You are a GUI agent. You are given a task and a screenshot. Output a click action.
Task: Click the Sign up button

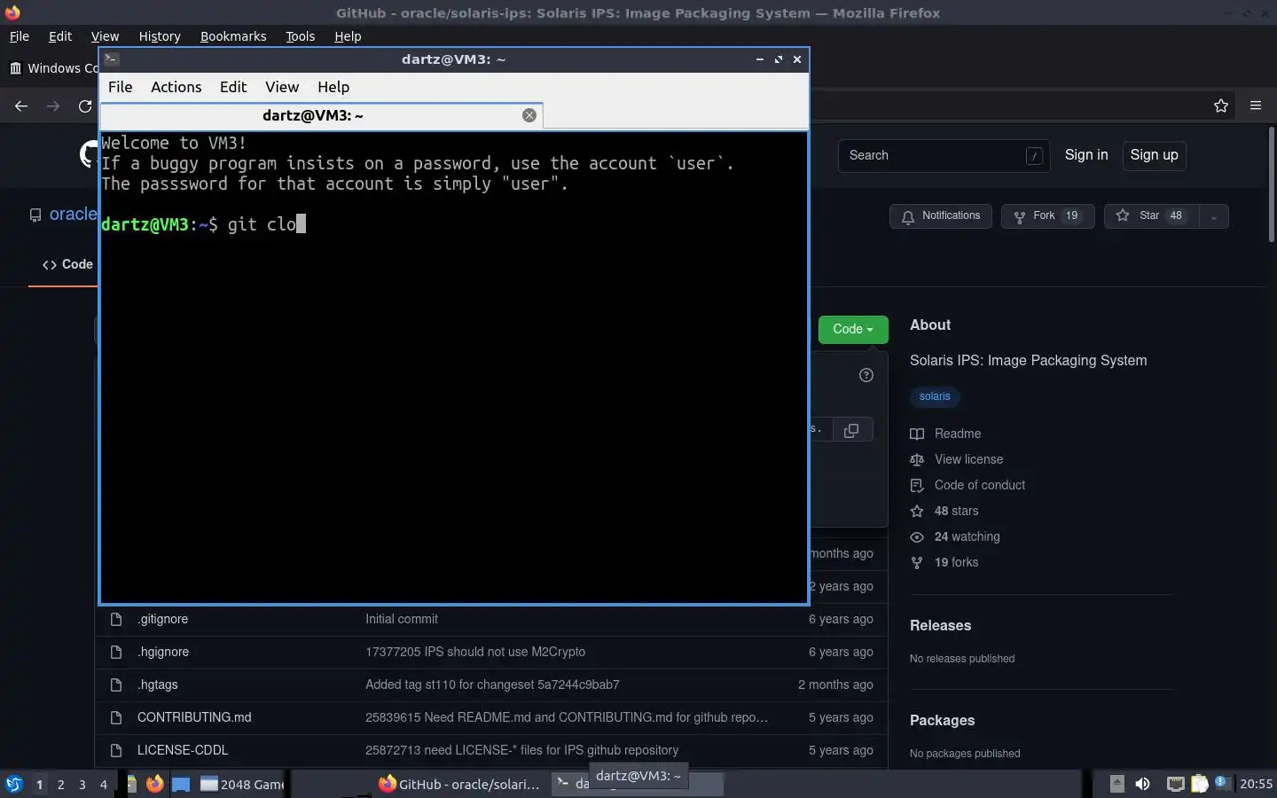click(1154, 155)
